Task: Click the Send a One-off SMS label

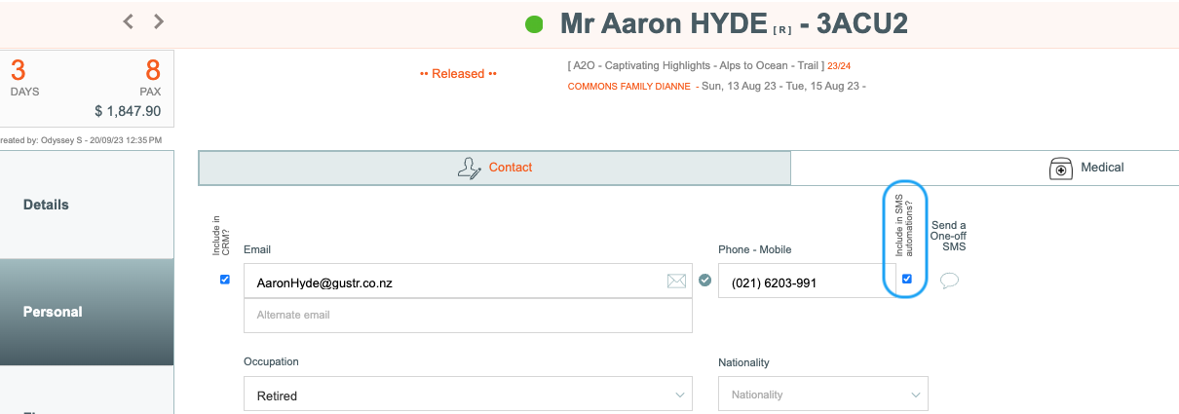Action: [x=948, y=236]
